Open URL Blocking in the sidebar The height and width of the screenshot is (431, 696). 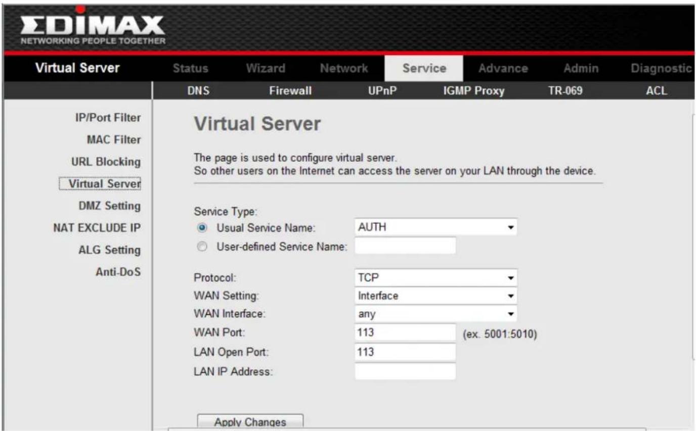pyautogui.click(x=106, y=162)
